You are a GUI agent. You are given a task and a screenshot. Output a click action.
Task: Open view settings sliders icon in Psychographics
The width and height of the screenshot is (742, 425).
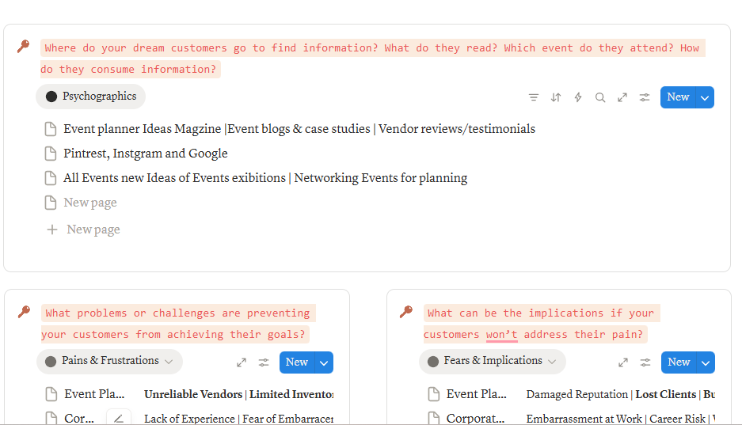[645, 97]
